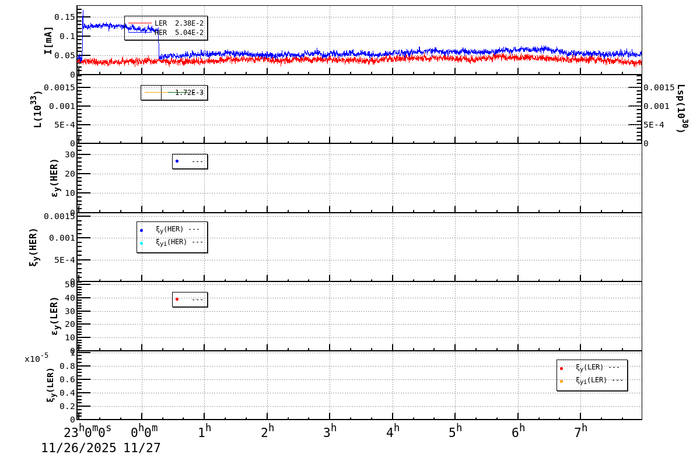Click the 3h time axis label
700x465 pixels.
(x=330, y=431)
